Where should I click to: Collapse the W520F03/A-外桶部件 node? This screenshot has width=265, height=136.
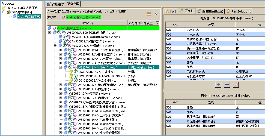click(x=55, y=46)
